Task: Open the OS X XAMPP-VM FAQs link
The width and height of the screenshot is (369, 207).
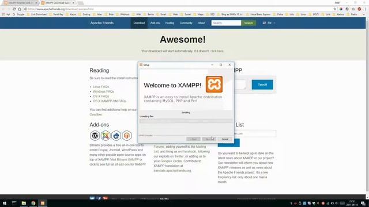Action: (x=110, y=101)
